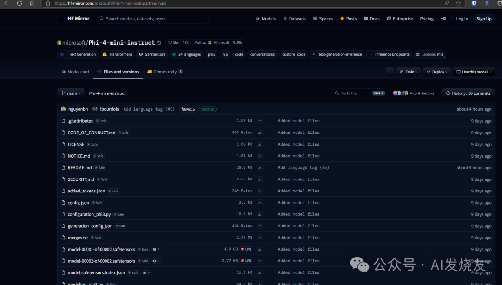Open the Train dropdown
Viewport: 502px width, 285px height.
pos(409,72)
